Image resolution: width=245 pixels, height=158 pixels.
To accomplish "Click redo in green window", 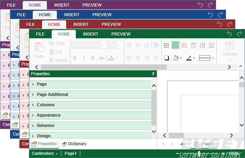I will tap(239, 33).
